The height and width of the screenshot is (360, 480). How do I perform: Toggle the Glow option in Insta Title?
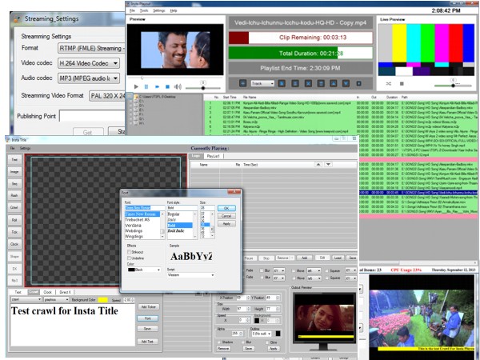(267, 342)
